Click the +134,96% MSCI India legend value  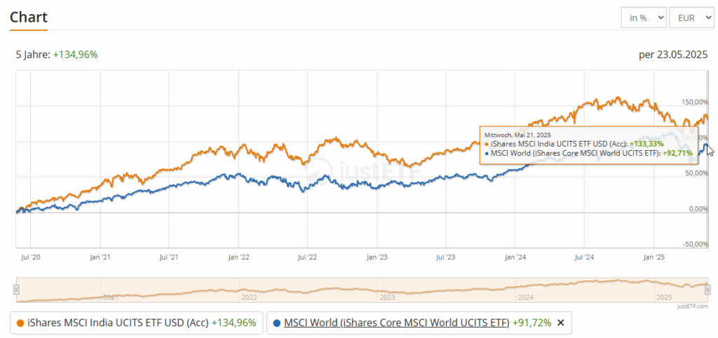tap(233, 323)
